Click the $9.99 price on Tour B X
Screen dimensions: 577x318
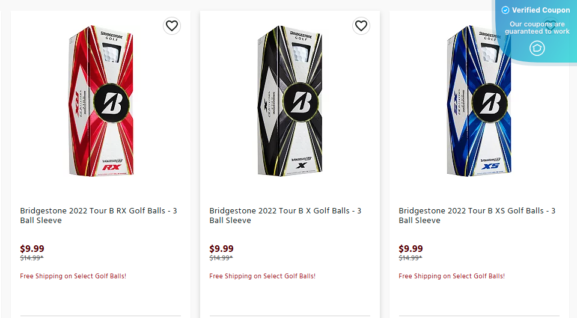pyautogui.click(x=222, y=248)
